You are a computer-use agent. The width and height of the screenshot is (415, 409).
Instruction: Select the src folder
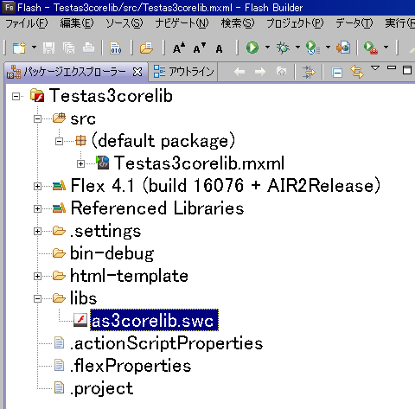click(83, 119)
